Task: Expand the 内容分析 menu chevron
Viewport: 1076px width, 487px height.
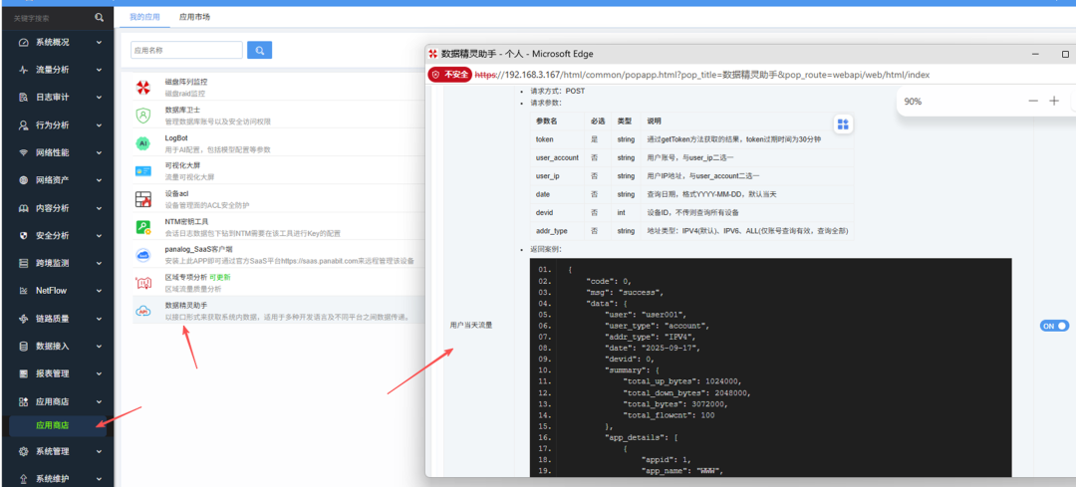Action: (x=99, y=208)
